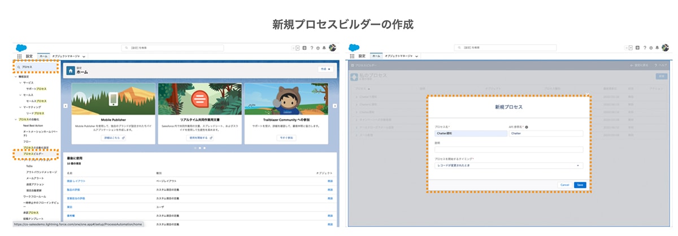The height and width of the screenshot is (236, 678).
Task: Click 今すぐ参加 on Trailblazer Community card
Action: point(286,137)
